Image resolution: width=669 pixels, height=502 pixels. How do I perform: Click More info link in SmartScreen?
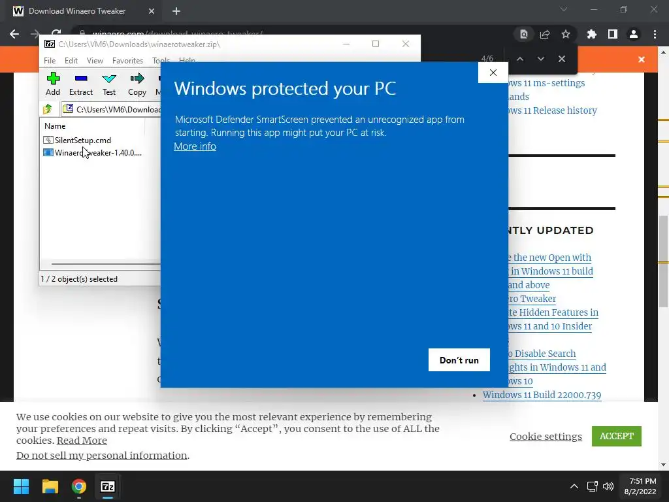tap(195, 146)
